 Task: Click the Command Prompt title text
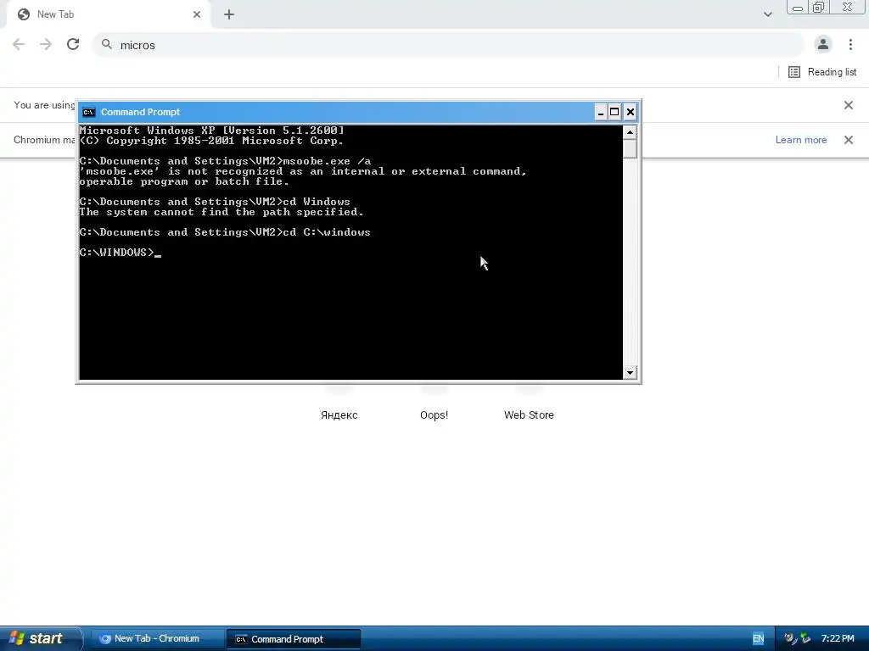pyautogui.click(x=140, y=113)
